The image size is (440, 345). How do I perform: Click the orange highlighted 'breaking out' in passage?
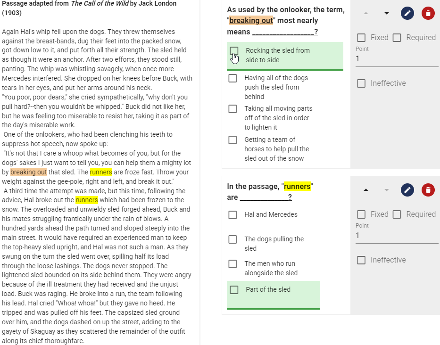point(29,172)
